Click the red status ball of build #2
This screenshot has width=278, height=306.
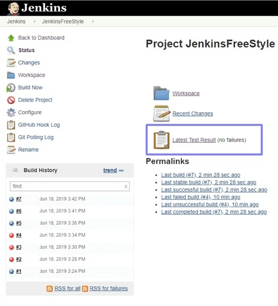(11, 259)
